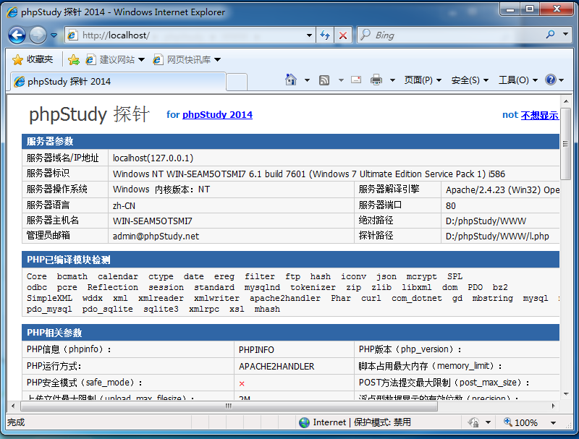This screenshot has height=439, width=579.
Task: Click the apache2handler module name
Action: pos(285,298)
